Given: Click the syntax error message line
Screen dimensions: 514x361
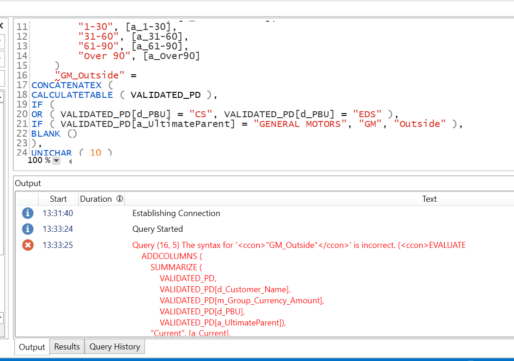Looking at the screenshot, I should click(299, 245).
